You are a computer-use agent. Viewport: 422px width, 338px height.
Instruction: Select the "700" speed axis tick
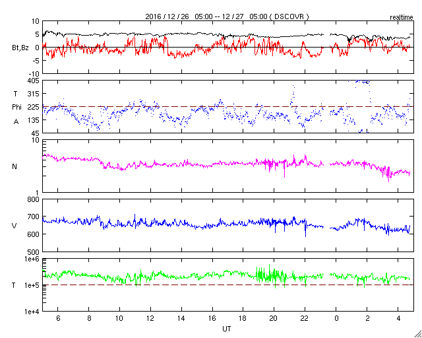[x=34, y=217]
